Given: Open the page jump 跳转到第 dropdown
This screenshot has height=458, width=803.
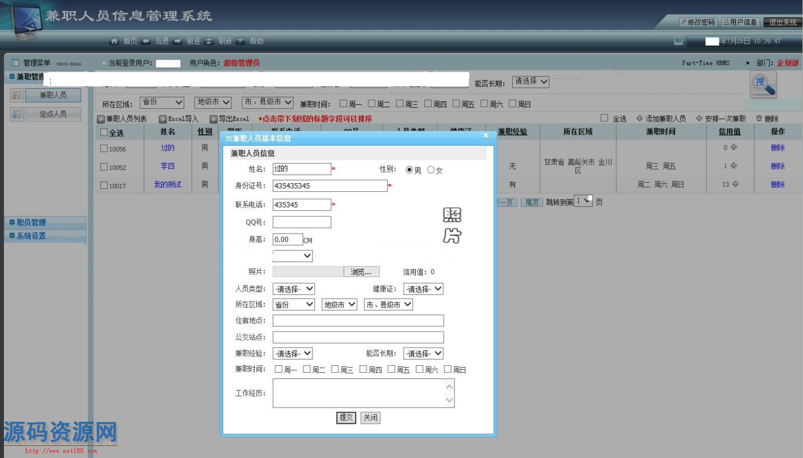Looking at the screenshot, I should [x=583, y=201].
